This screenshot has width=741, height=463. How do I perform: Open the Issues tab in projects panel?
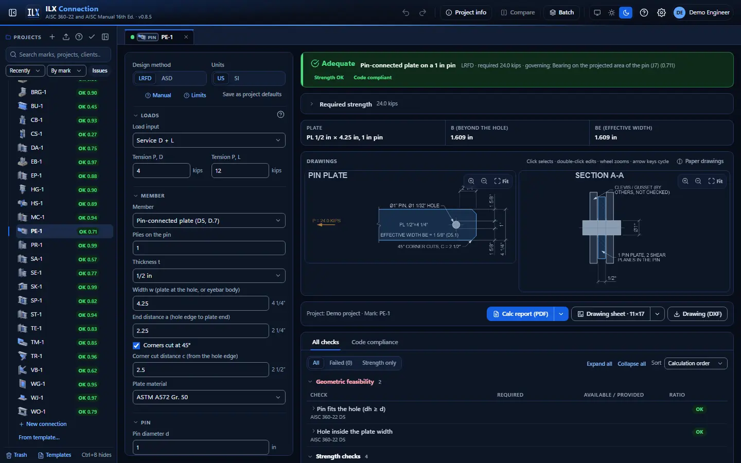pos(100,70)
